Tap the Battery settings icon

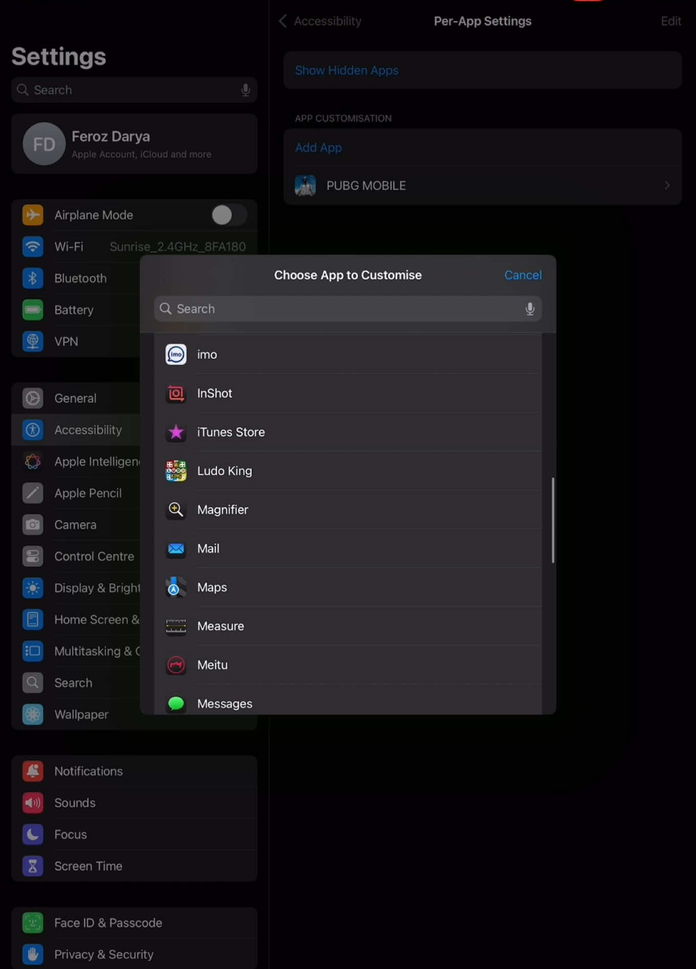point(33,310)
